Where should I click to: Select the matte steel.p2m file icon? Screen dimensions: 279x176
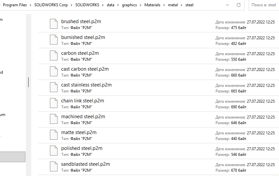(54, 135)
